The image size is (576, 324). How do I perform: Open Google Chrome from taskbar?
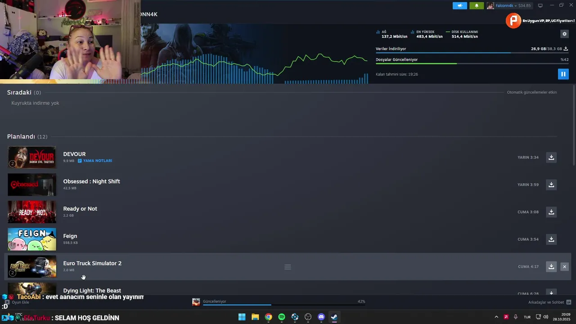268,317
